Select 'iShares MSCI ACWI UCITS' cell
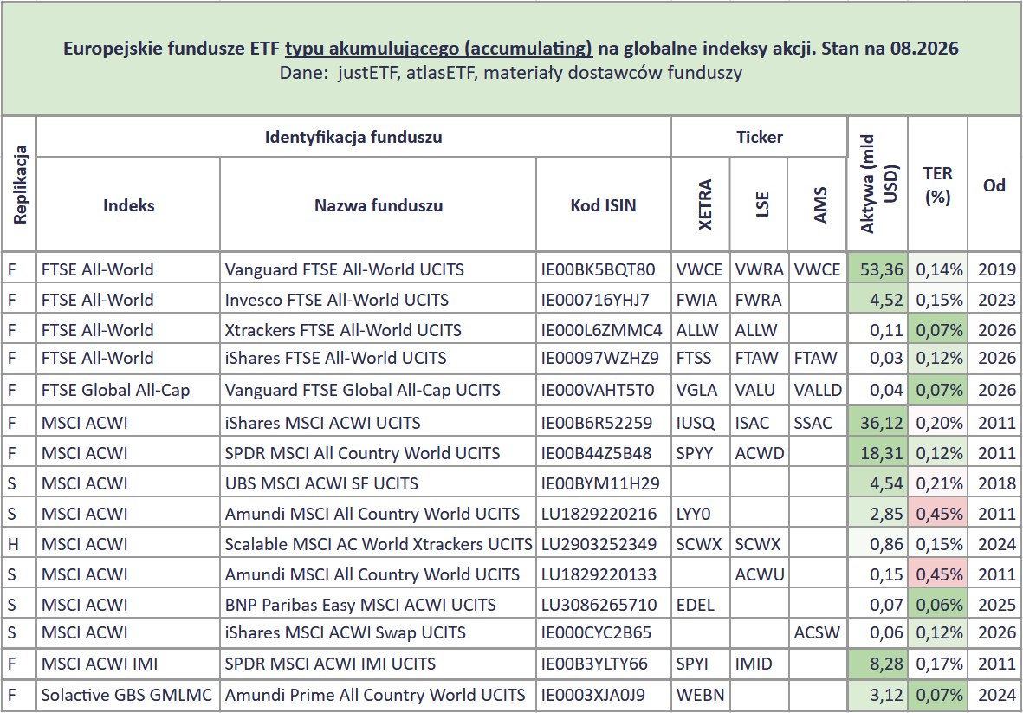The image size is (1023, 713). point(378,422)
